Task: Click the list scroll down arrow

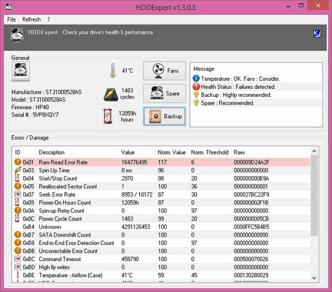Action: [314, 278]
